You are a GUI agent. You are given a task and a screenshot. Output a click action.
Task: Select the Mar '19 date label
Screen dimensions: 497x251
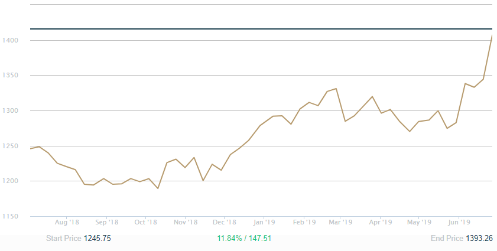point(340,222)
